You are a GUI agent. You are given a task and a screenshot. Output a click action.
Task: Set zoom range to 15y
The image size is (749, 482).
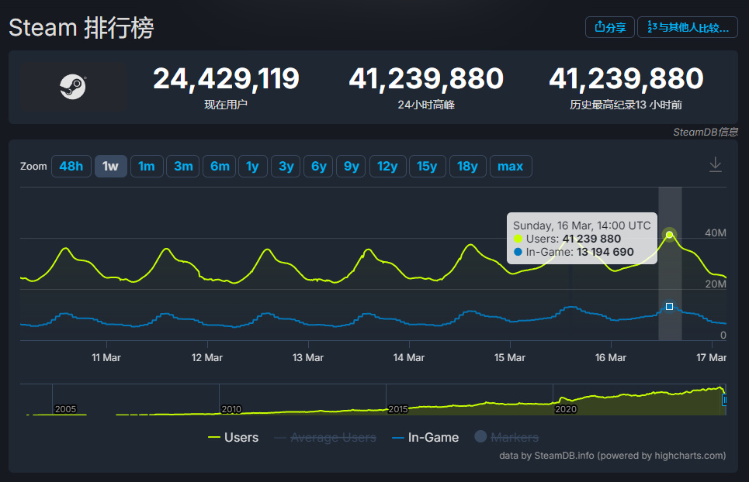(427, 167)
